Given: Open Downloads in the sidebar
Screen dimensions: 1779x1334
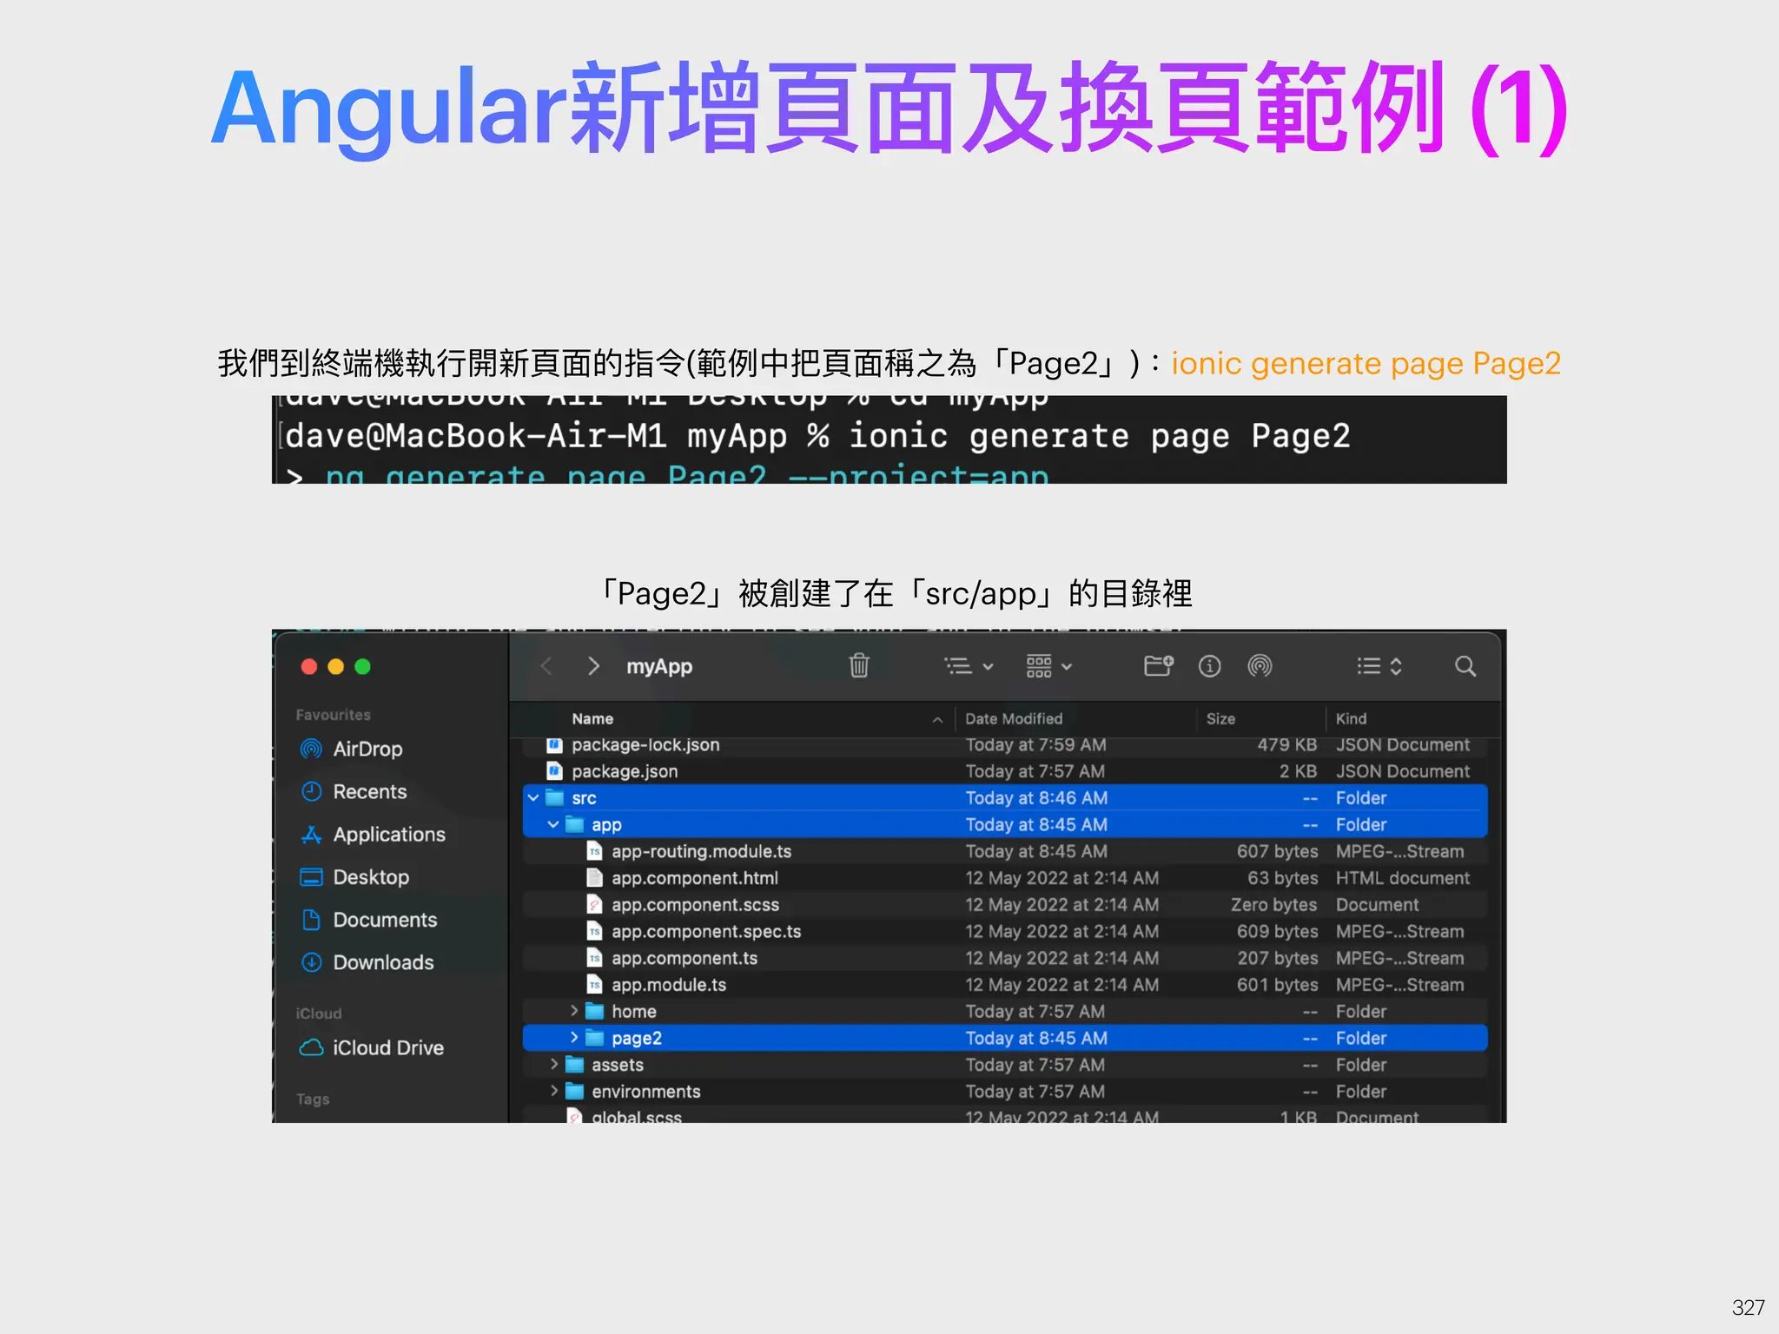Looking at the screenshot, I should (367, 962).
